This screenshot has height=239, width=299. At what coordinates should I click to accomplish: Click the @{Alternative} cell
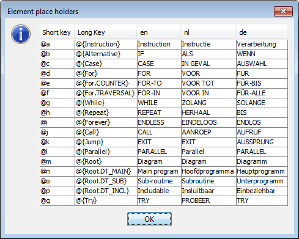[x=106, y=54]
